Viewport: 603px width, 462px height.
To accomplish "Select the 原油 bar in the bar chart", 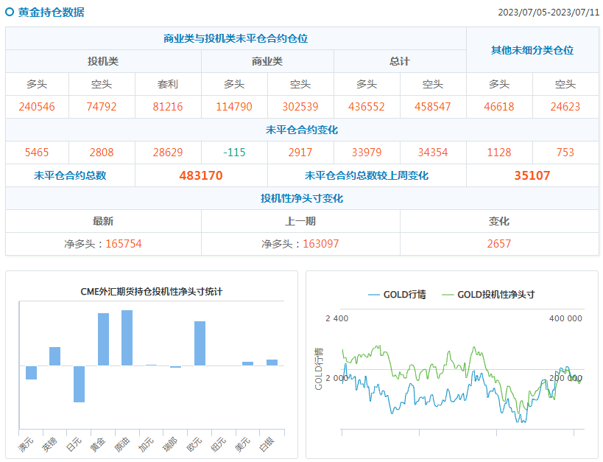I will 127,337.
